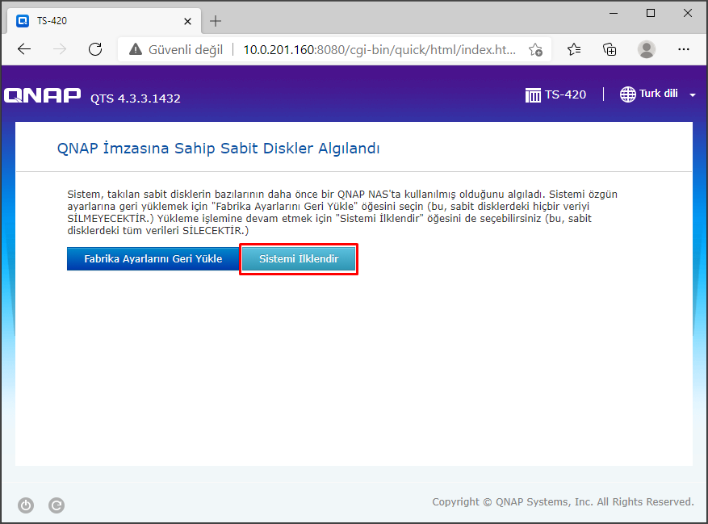The width and height of the screenshot is (708, 524).
Task: Click the user profile avatar icon
Action: point(647,49)
